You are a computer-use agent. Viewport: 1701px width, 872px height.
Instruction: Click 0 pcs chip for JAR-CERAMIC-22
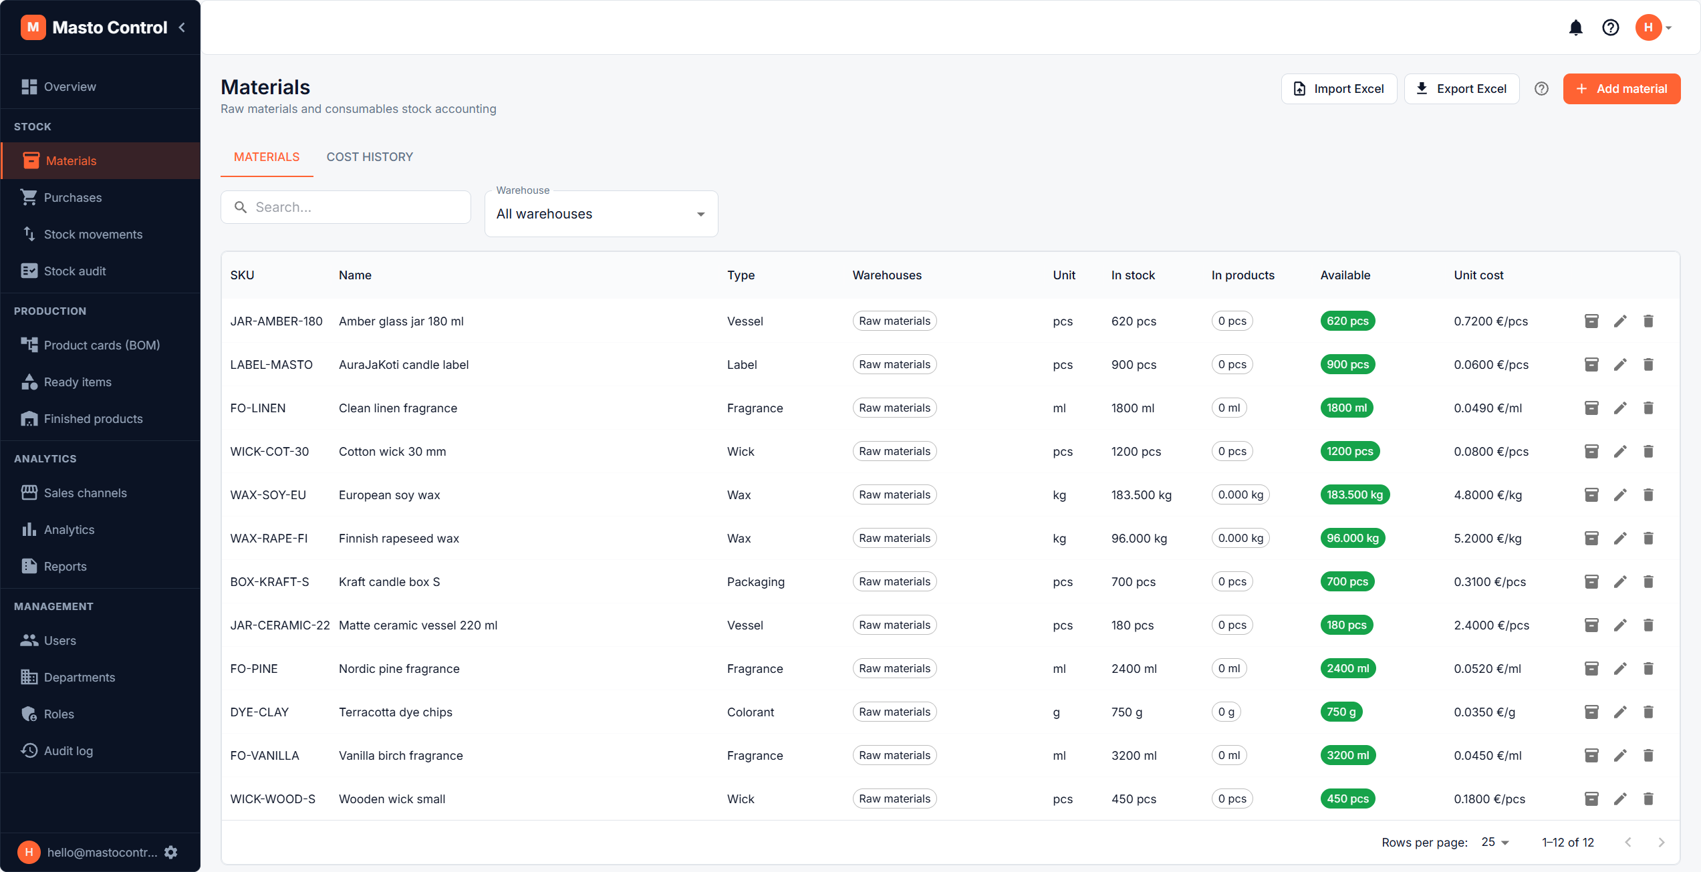click(1232, 625)
